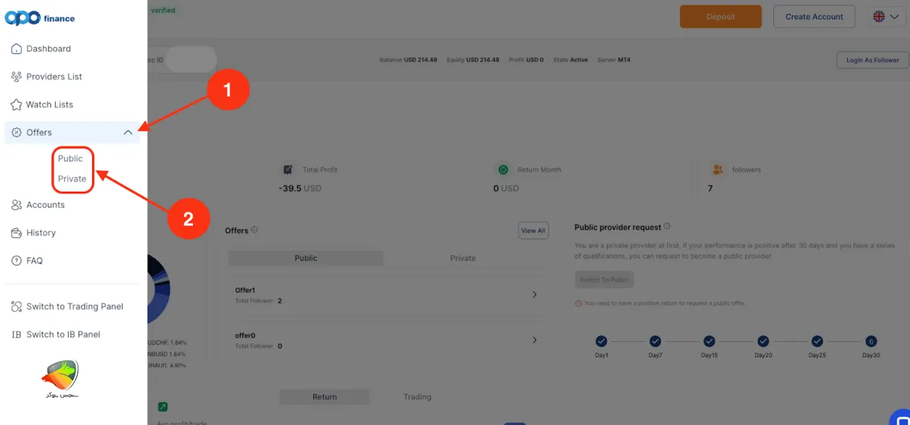The height and width of the screenshot is (425, 910).
Task: Click info icon next to Offers heading
Action: click(x=254, y=230)
